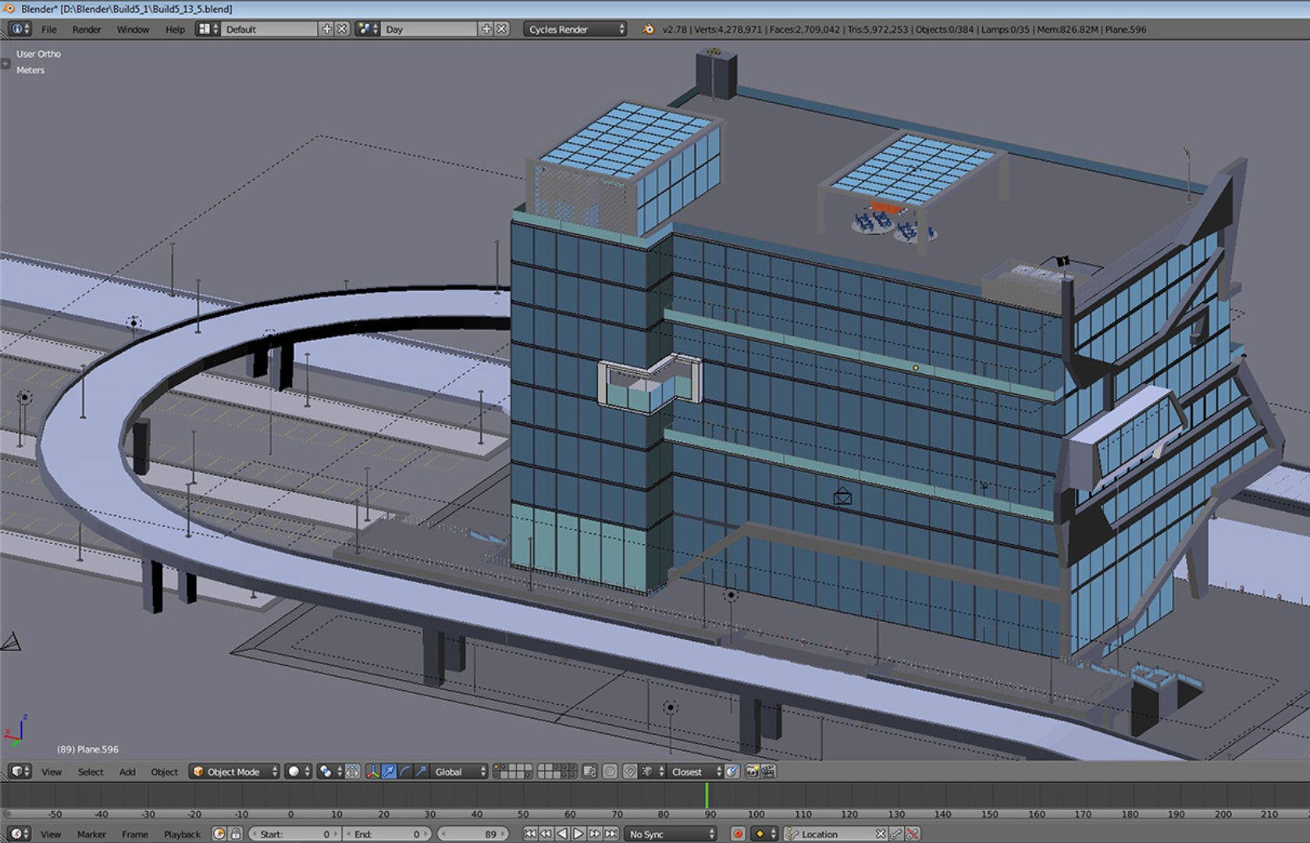The image size is (1310, 843).
Task: Open the 3D View editor type selector
Action: [x=20, y=771]
